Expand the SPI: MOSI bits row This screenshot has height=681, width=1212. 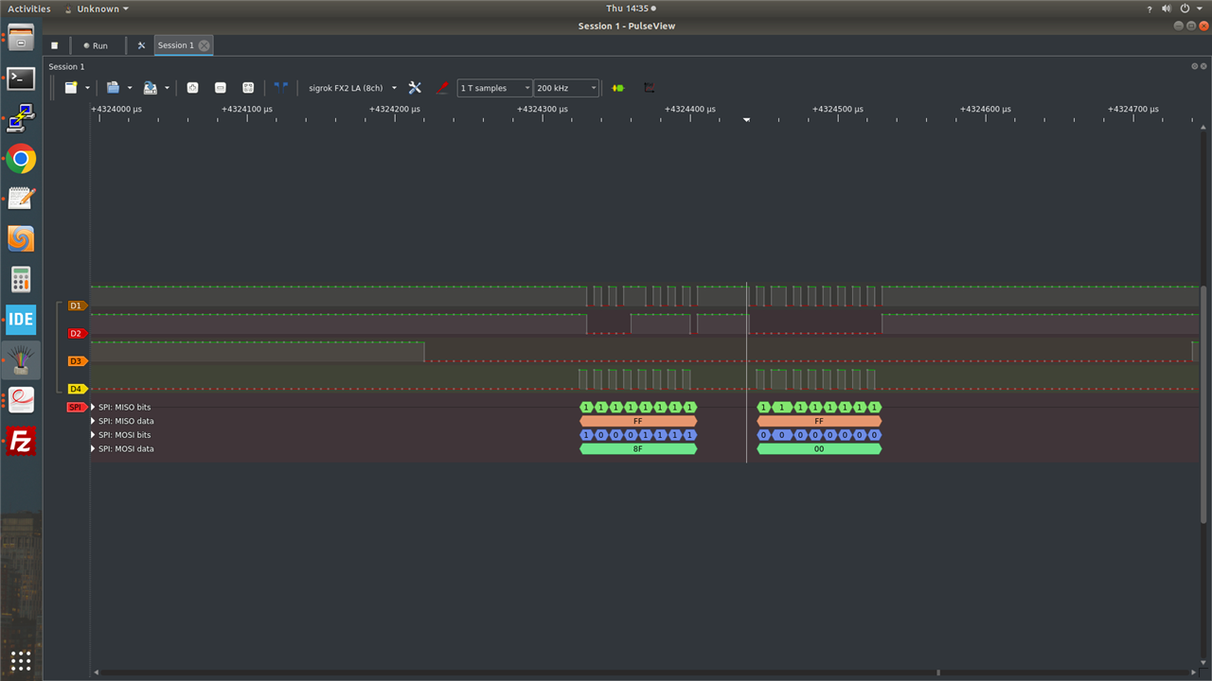tap(93, 435)
